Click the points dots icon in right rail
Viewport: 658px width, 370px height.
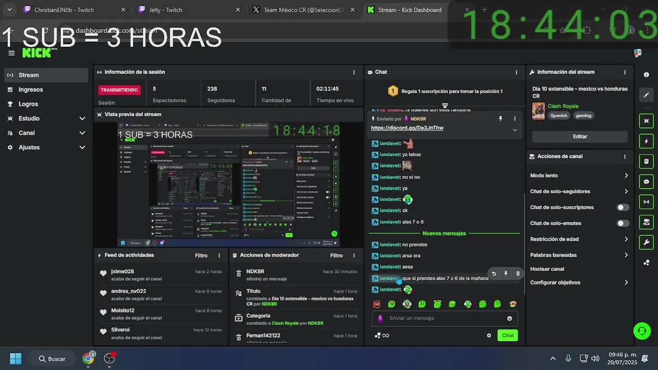pos(646,263)
